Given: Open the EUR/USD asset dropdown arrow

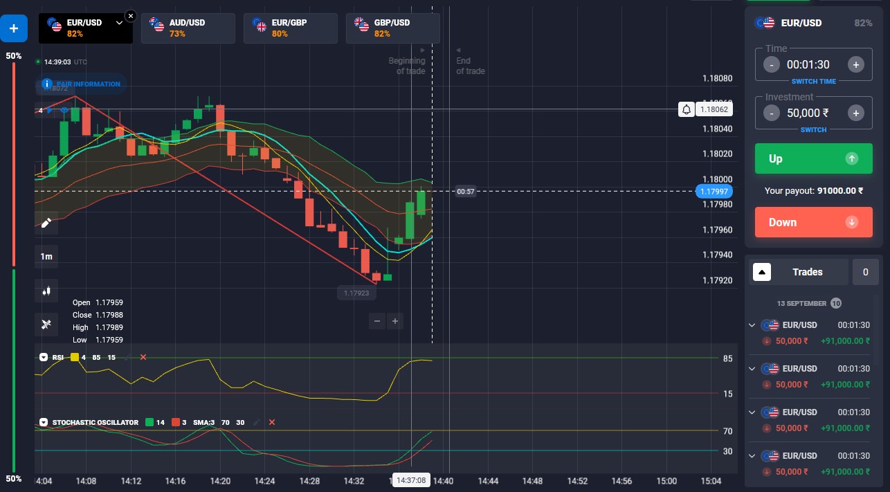Looking at the screenshot, I should 119,23.
